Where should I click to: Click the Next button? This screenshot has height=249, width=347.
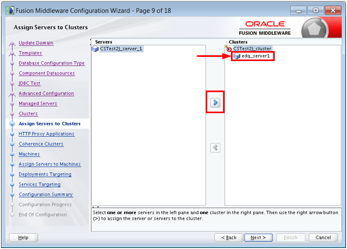pos(258,237)
